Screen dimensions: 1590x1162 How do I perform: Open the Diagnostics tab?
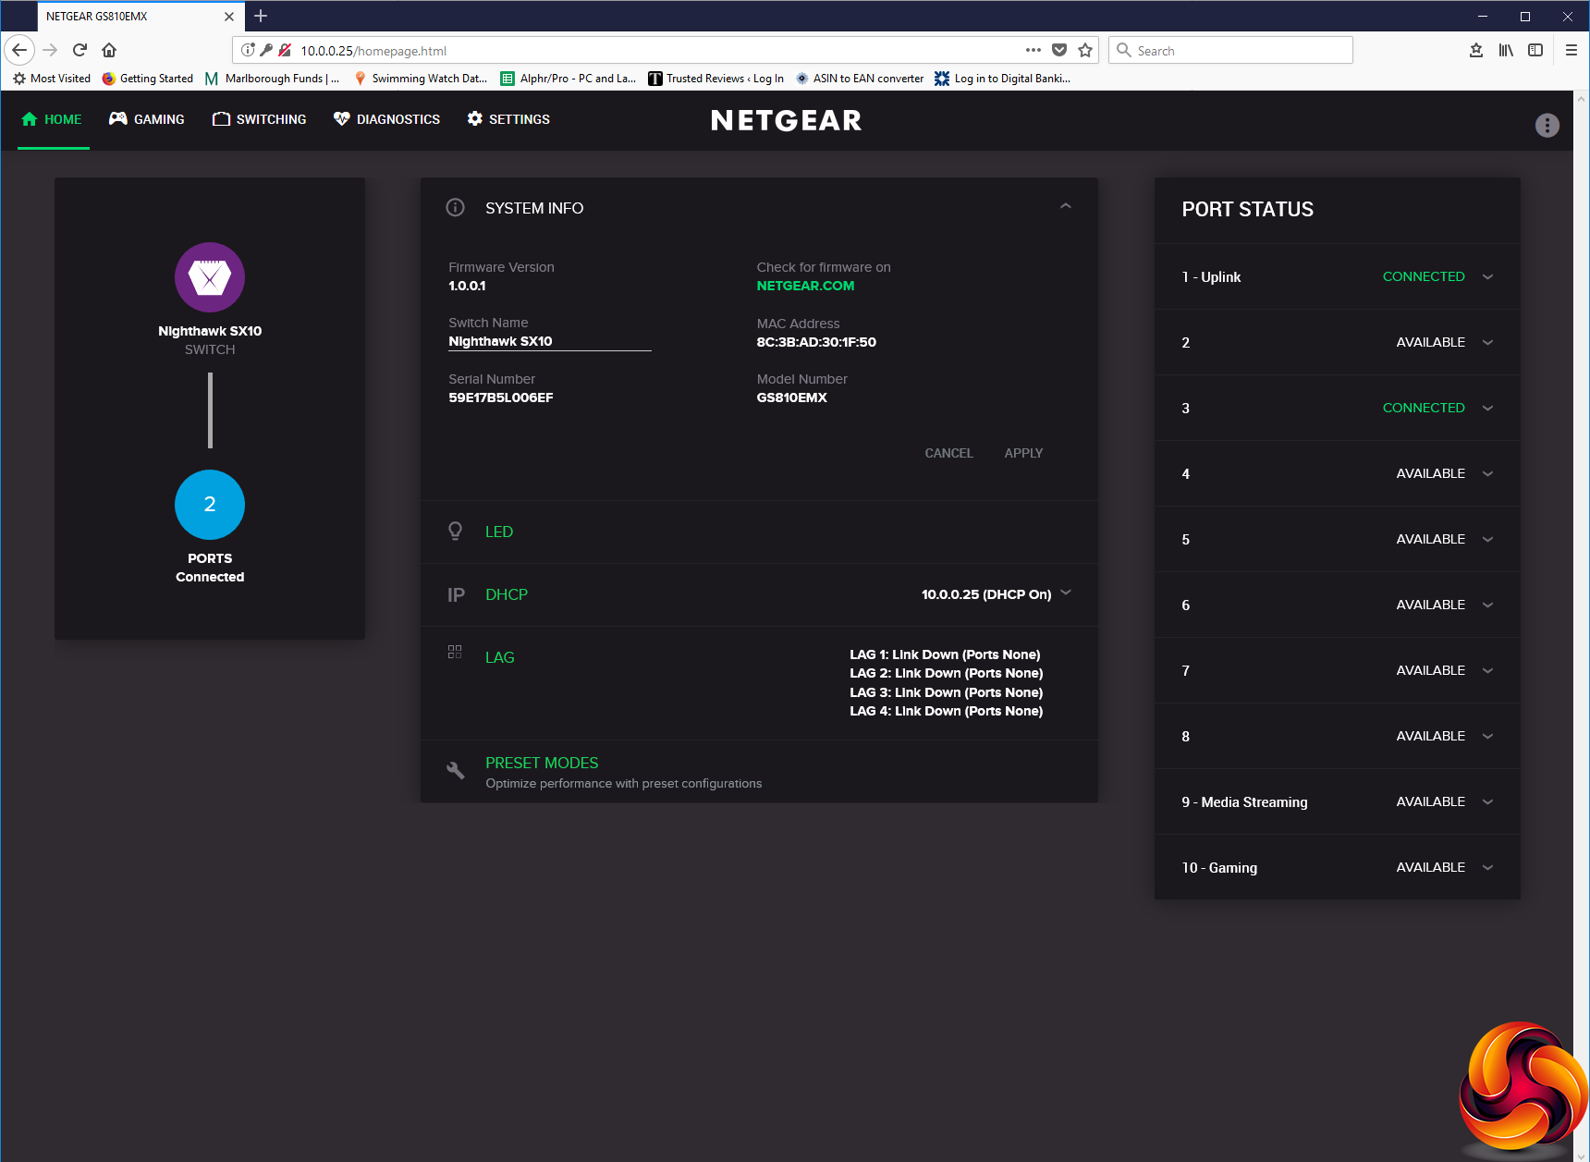tap(387, 119)
